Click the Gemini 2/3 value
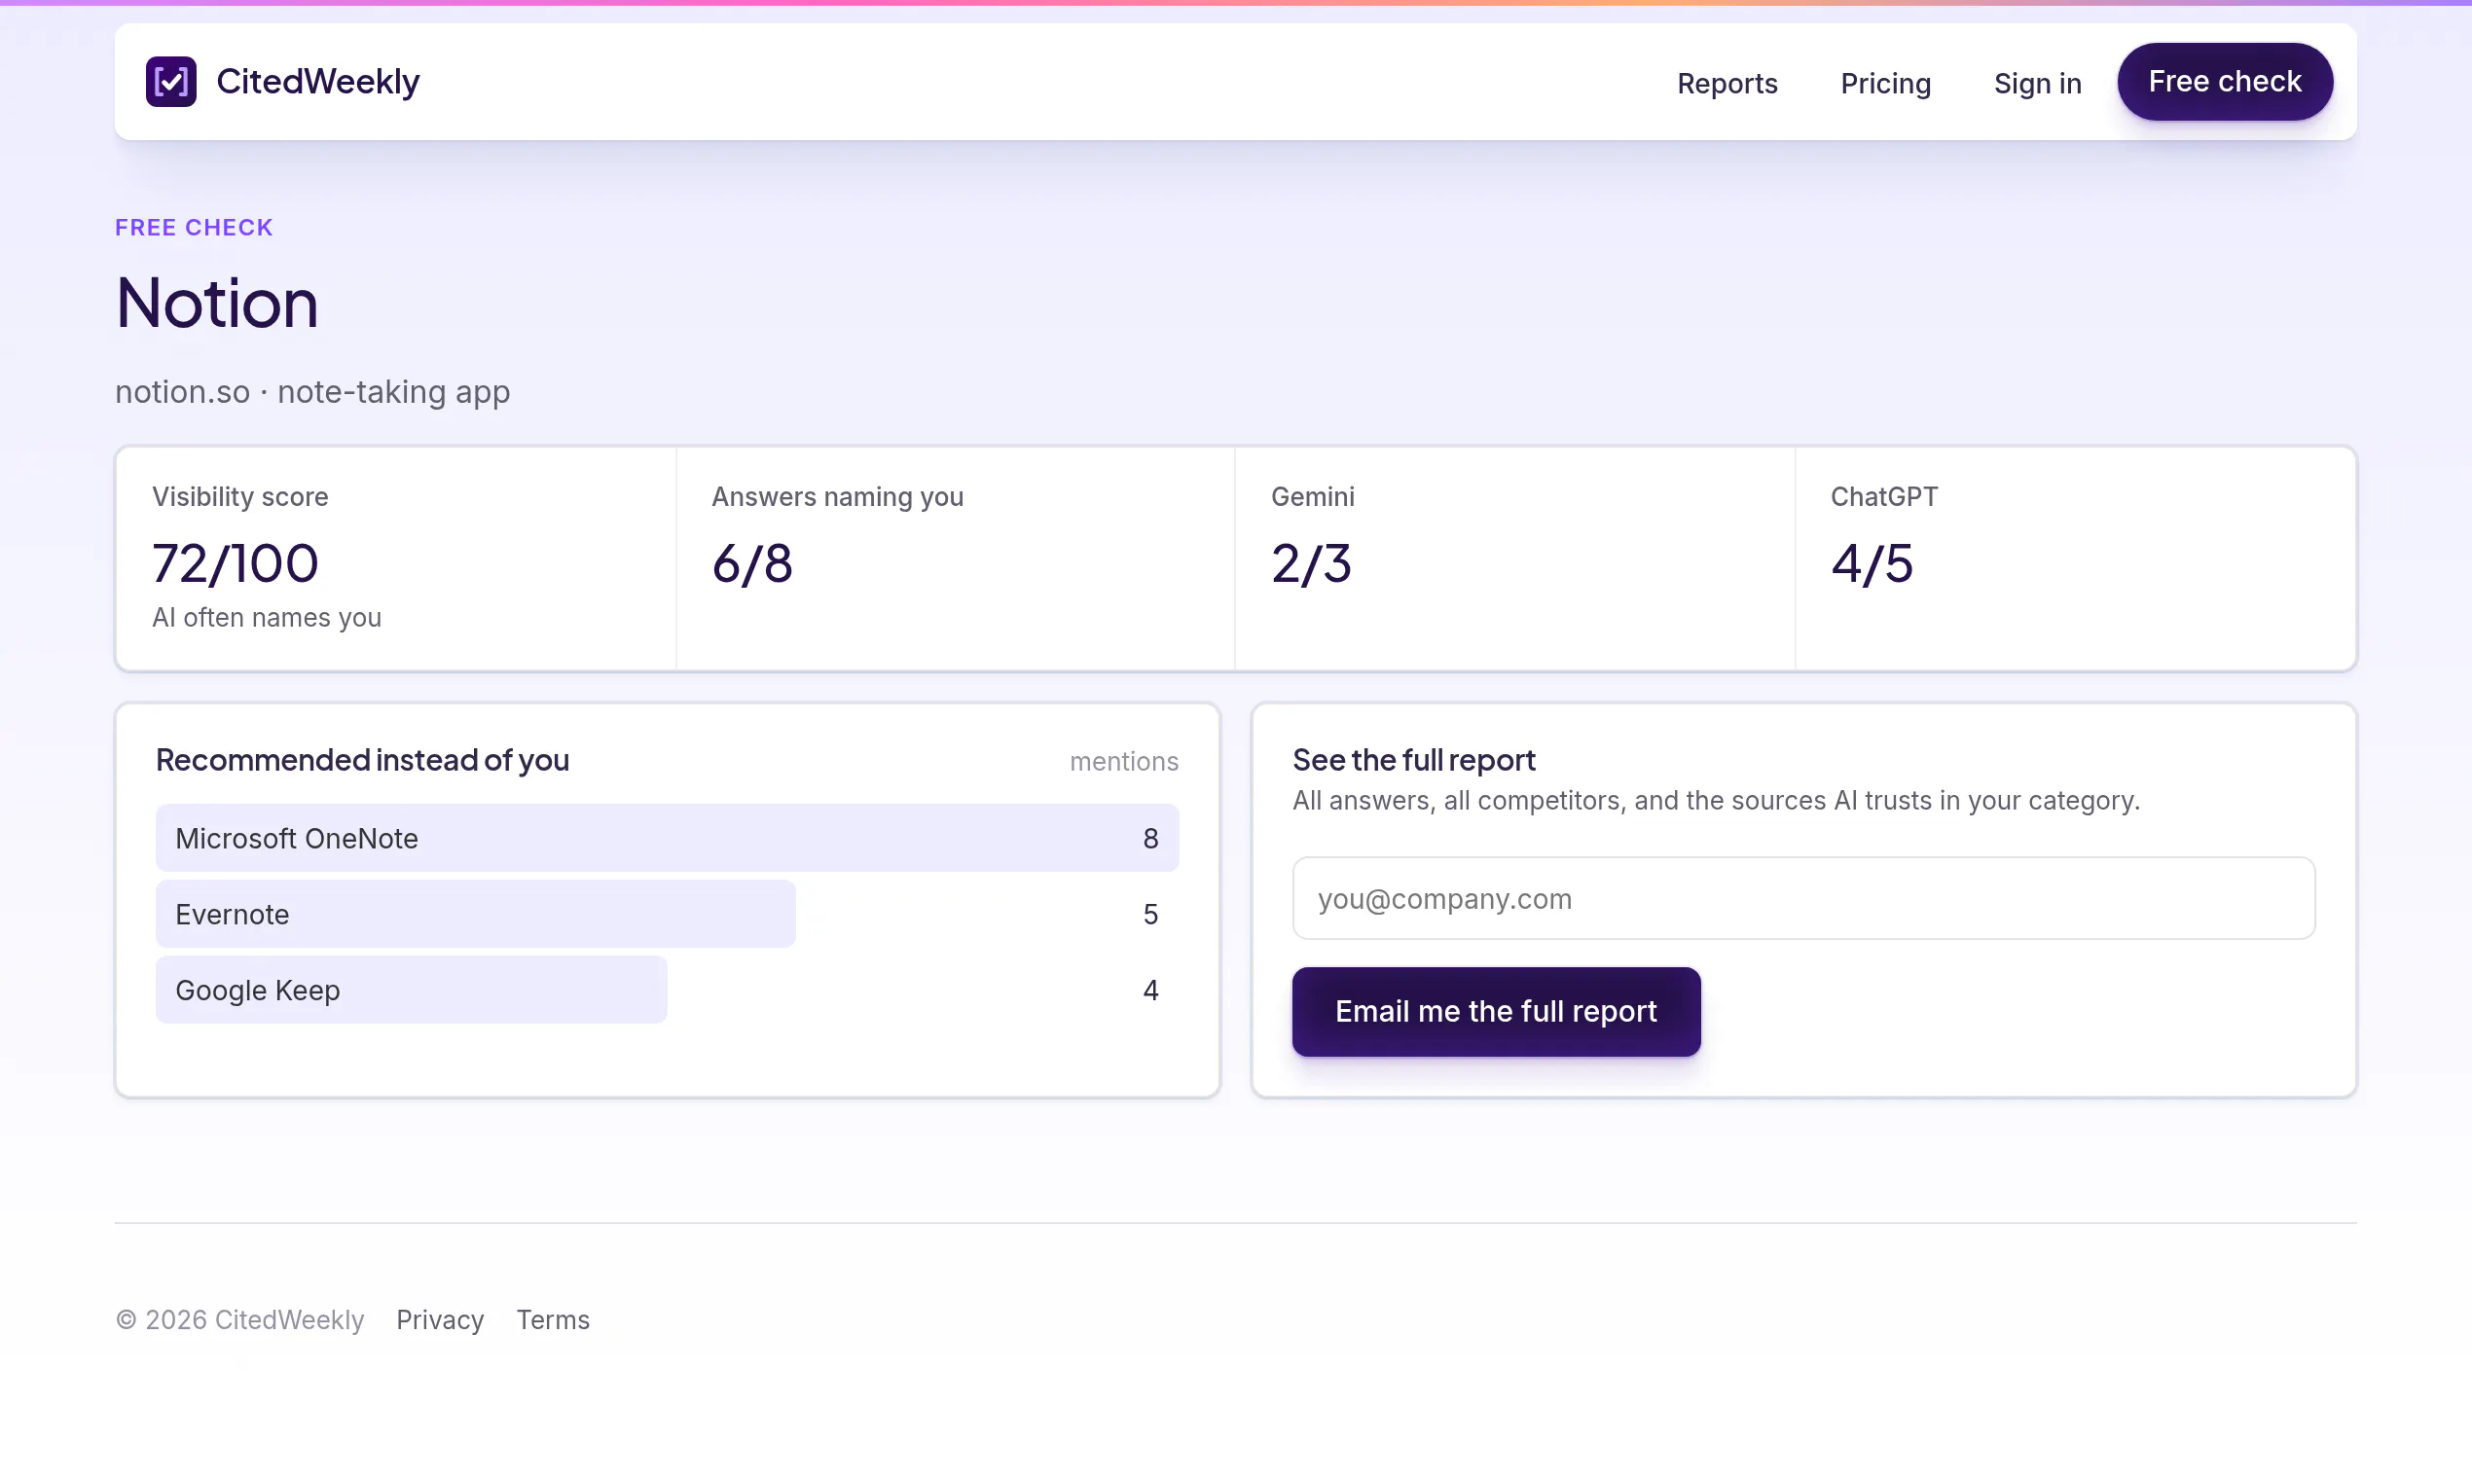2472x1479 pixels. [x=1311, y=563]
